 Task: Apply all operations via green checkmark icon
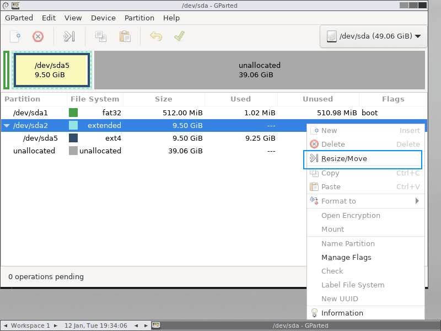179,36
